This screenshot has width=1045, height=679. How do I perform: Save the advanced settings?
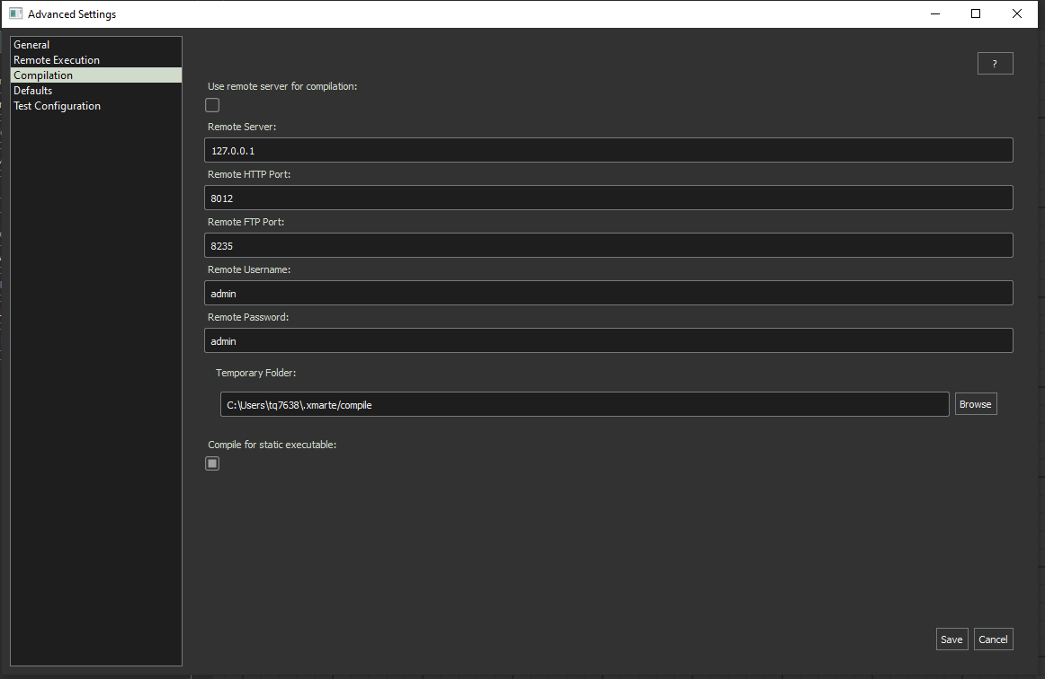coord(951,639)
